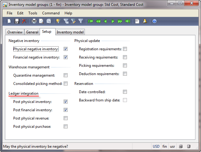Uncheck Post financial inventory
The height and width of the screenshot is (152, 201).
65,110
